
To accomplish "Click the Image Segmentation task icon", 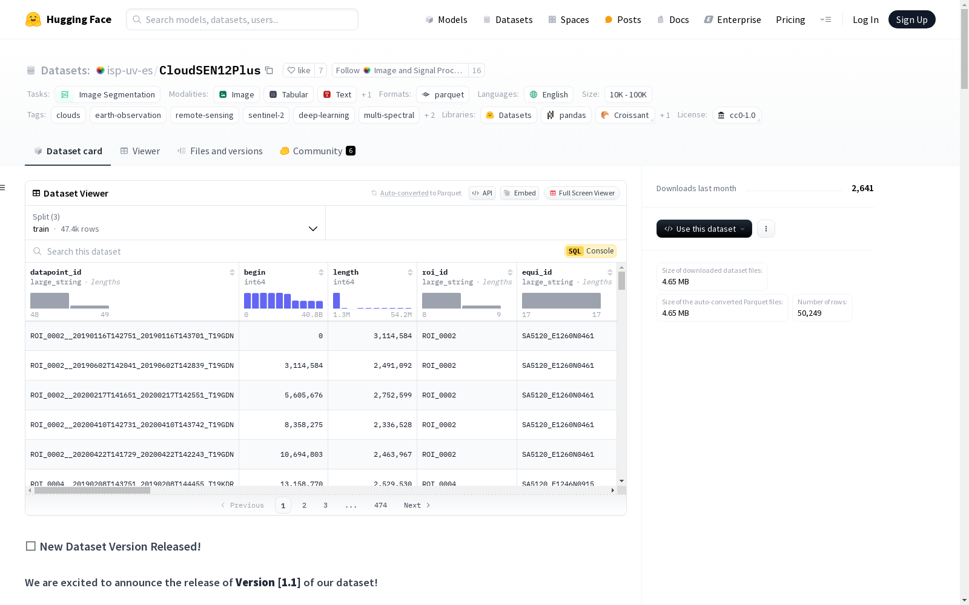I will coord(65,94).
